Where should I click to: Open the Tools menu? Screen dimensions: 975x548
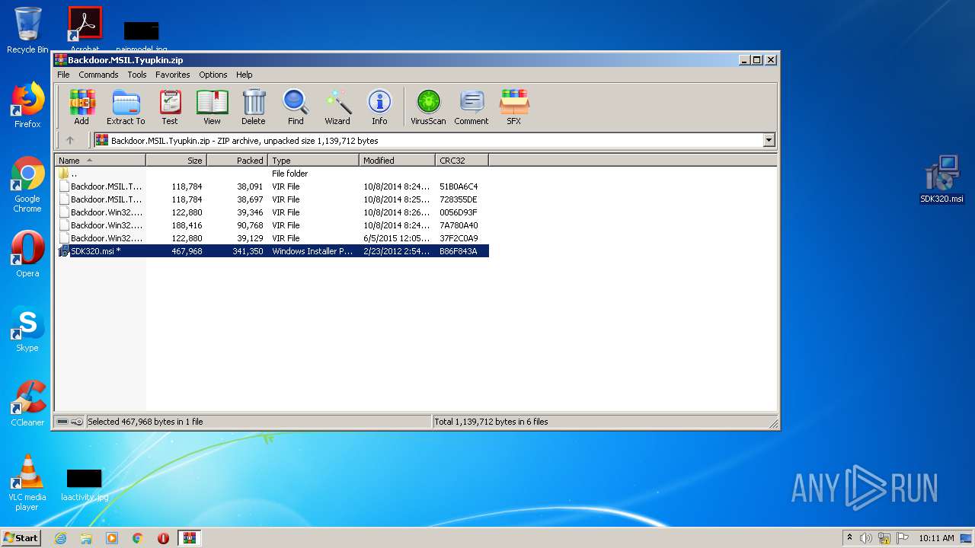(137, 75)
